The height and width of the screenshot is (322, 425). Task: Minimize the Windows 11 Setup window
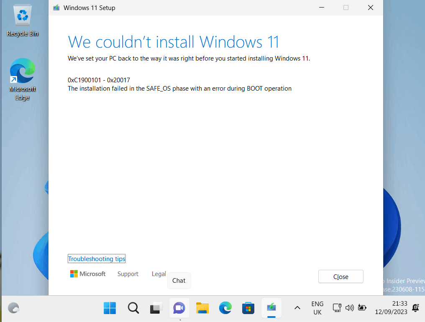pyautogui.click(x=321, y=8)
